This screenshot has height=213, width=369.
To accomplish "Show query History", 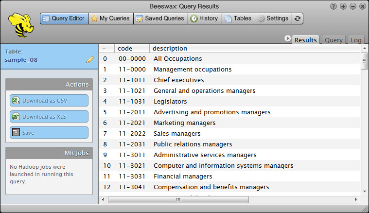I will point(204,18).
